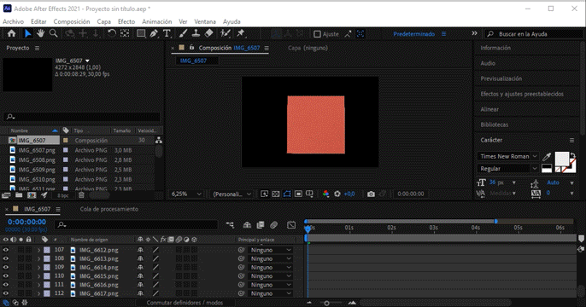
Task: Click the delete trash icon in Project panel
Action: pos(81,195)
